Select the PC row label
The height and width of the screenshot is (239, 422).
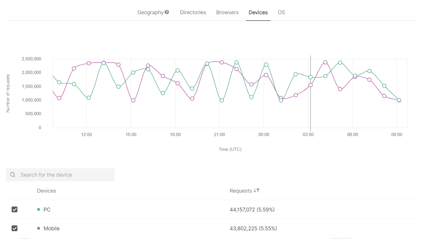point(47,209)
